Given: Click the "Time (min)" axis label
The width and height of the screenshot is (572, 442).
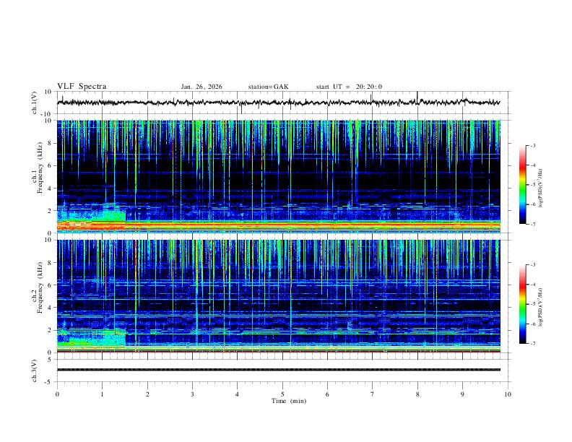Looking at the screenshot, I should point(289,401).
